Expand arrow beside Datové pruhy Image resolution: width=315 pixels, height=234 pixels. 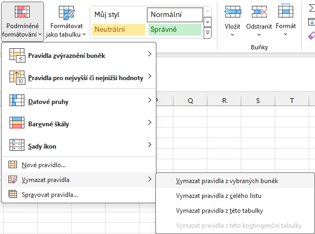pos(150,100)
